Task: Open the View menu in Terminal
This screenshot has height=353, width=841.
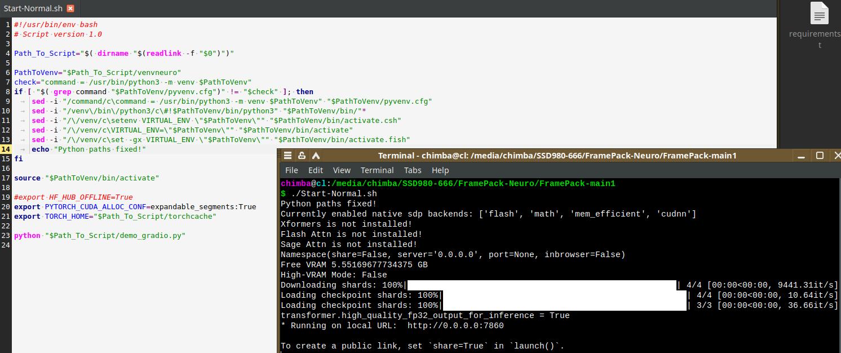Action: (342, 170)
